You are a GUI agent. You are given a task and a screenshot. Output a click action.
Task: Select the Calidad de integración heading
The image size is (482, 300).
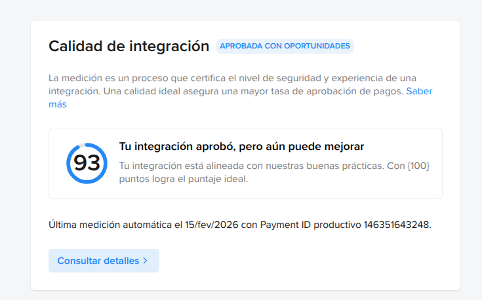129,47
